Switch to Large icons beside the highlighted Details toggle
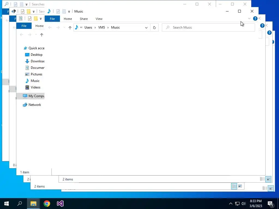 pos(240,186)
